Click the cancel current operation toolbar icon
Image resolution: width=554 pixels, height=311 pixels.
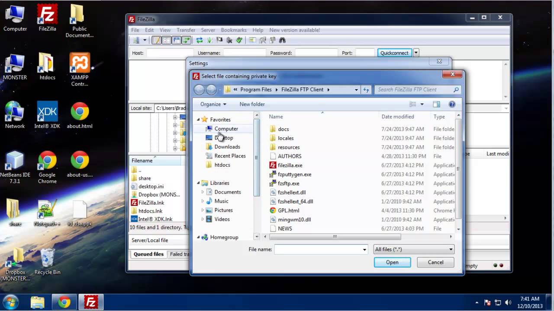[x=219, y=40]
